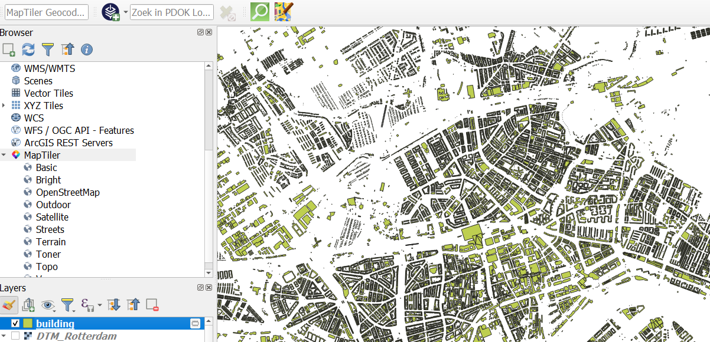710x342 pixels.
Task: Open the Layer Styling panel
Action: 9,305
